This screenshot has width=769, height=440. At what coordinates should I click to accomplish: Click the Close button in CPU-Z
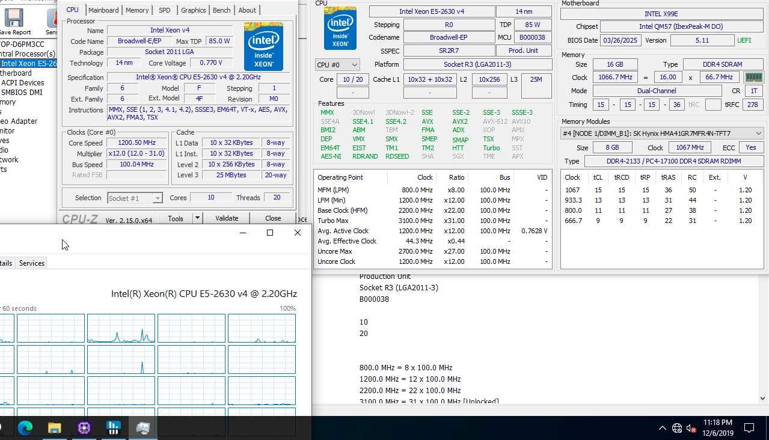(273, 218)
